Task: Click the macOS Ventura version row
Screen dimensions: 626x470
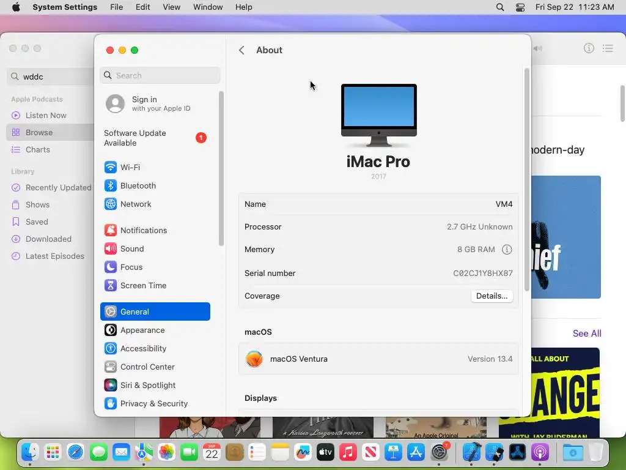Action: click(x=378, y=359)
